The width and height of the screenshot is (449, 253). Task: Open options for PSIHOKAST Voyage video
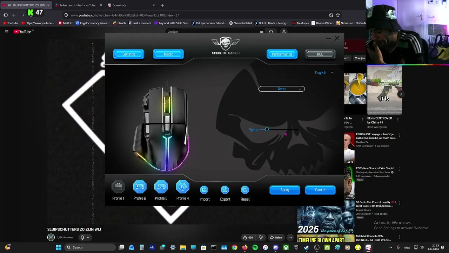pos(400,135)
